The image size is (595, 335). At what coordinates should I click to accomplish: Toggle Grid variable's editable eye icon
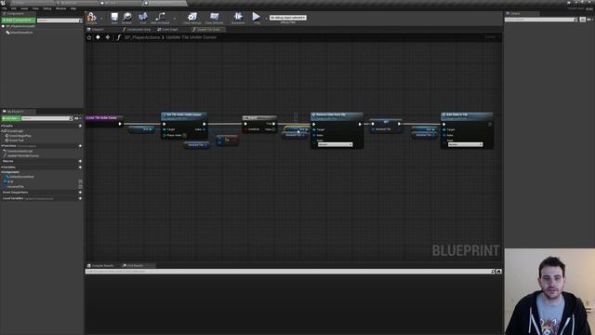[80, 181]
